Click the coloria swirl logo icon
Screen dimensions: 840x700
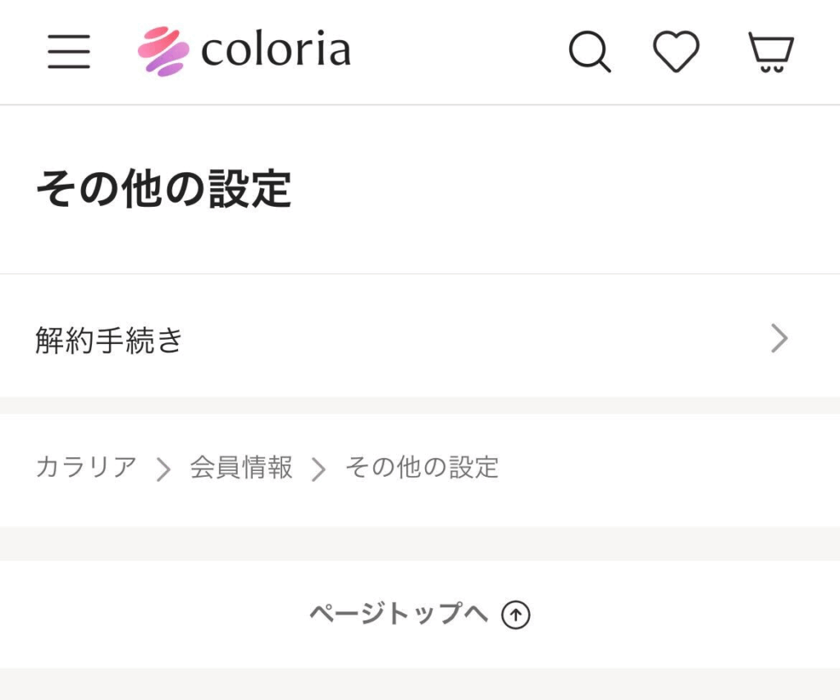163,52
